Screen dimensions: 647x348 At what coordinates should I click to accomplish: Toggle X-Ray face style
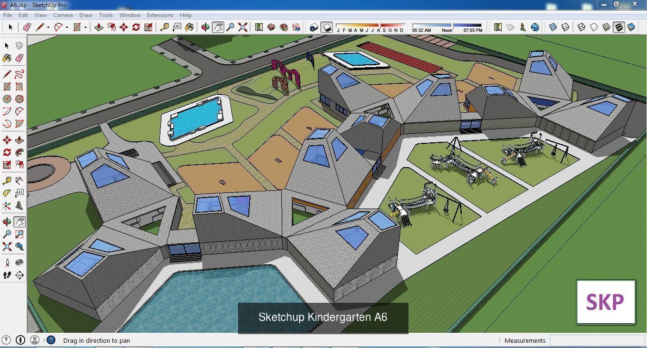(553, 27)
